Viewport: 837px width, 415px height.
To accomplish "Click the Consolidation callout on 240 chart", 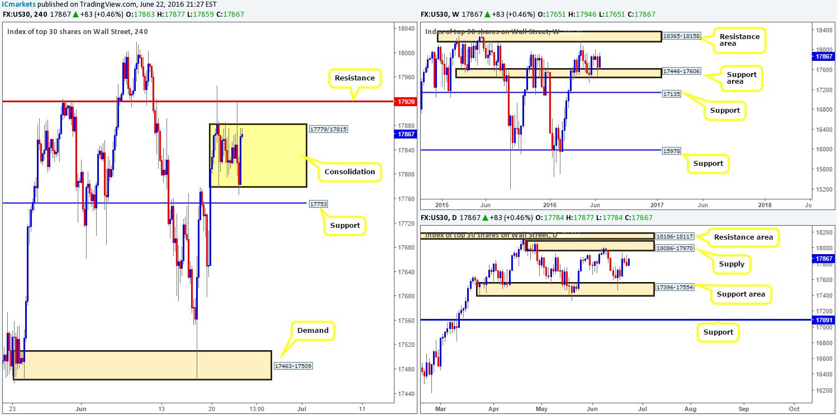I will tap(350, 172).
